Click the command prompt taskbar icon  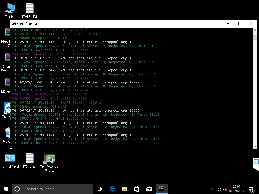pyautogui.click(x=161, y=189)
